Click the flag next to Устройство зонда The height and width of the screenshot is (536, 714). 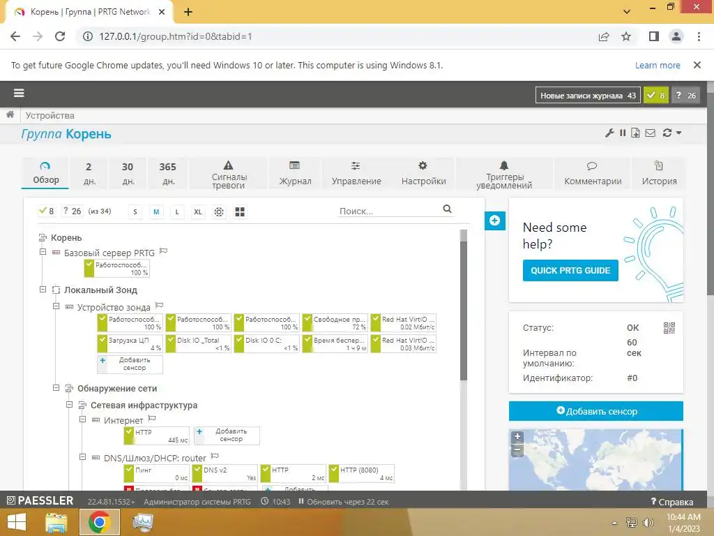pyautogui.click(x=159, y=306)
